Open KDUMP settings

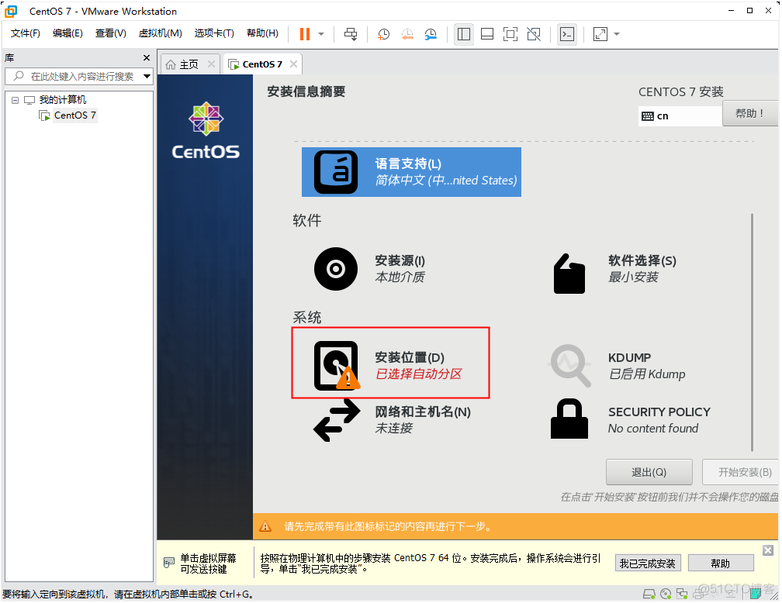point(618,366)
